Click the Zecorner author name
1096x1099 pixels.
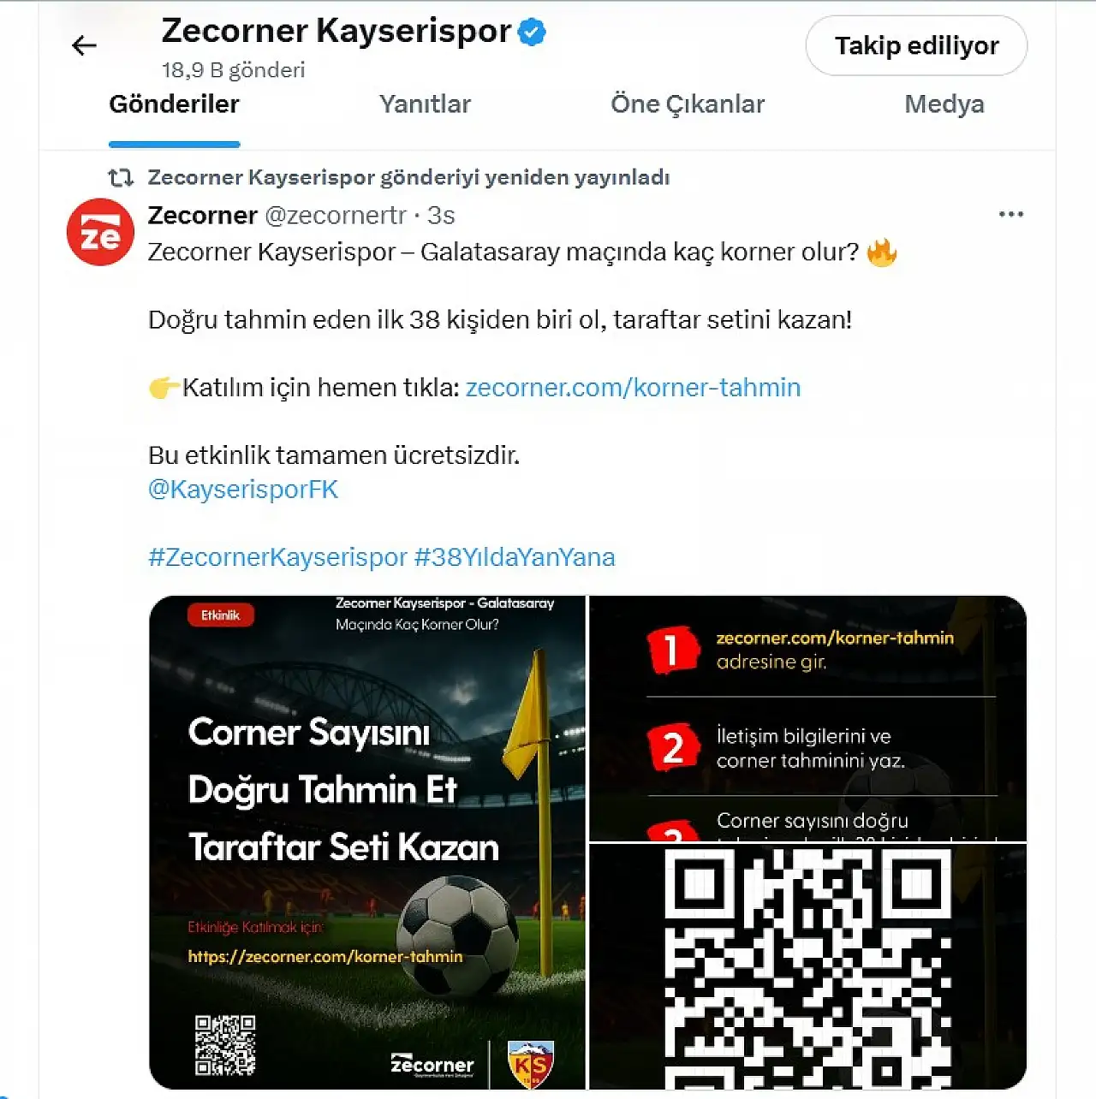coord(203,216)
